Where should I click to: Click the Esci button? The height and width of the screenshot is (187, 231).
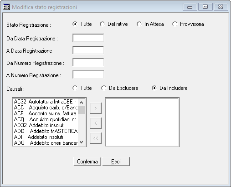pos(116,162)
